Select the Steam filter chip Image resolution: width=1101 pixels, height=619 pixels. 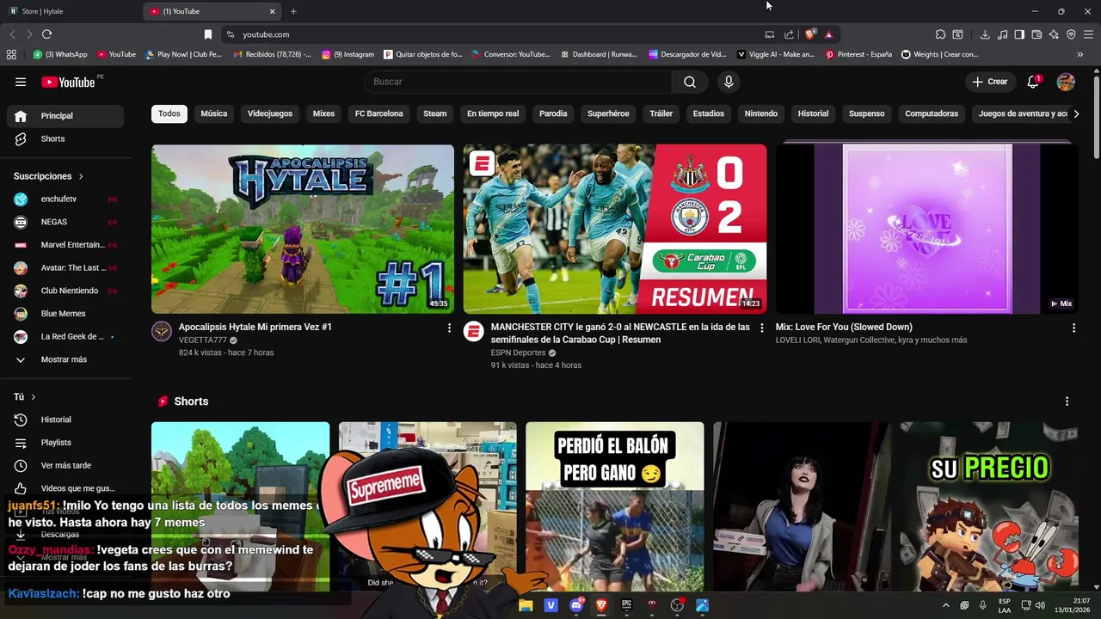(435, 113)
